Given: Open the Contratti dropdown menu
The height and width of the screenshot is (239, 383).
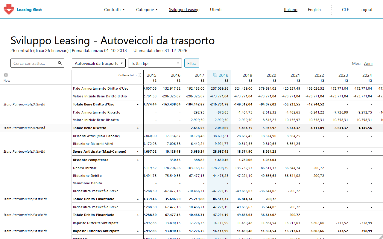Looking at the screenshot, I should point(114,10).
